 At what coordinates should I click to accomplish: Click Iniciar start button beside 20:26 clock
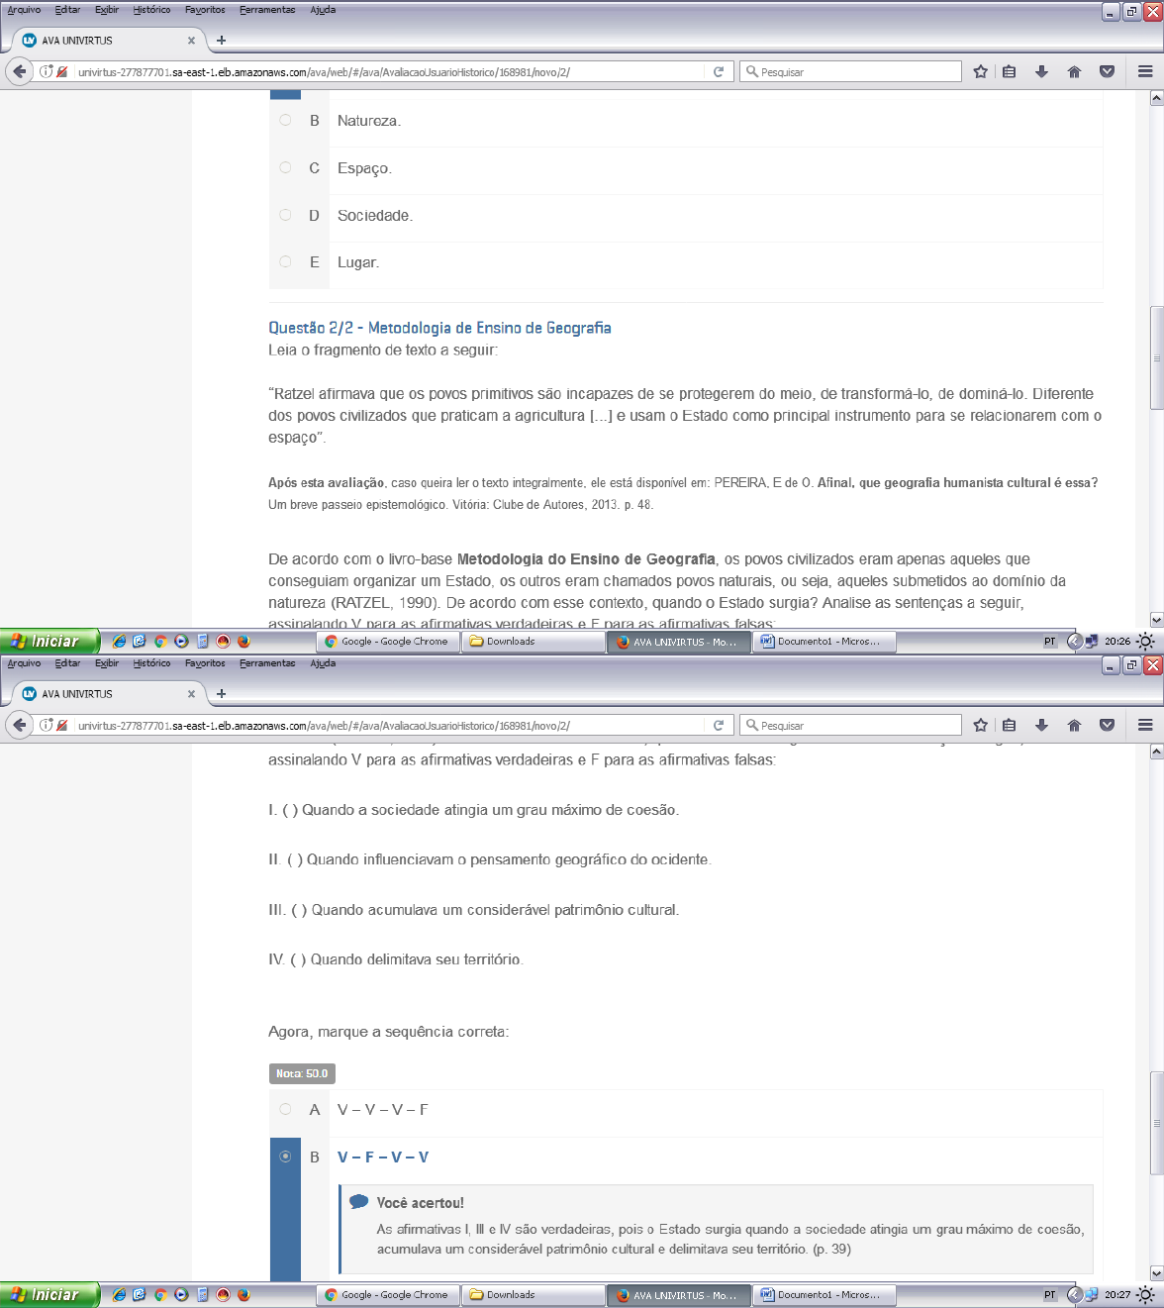coord(49,642)
